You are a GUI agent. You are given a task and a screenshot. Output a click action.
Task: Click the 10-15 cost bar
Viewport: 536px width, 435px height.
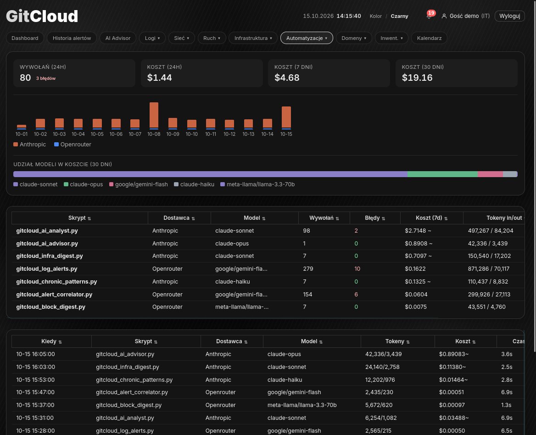pos(286,118)
